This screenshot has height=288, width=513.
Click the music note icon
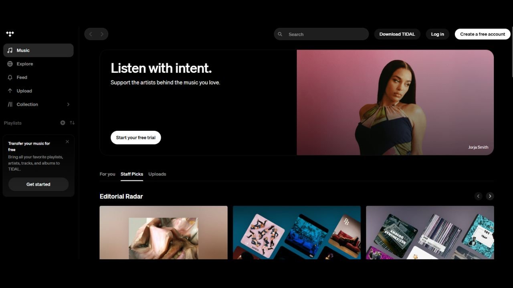(x=10, y=50)
